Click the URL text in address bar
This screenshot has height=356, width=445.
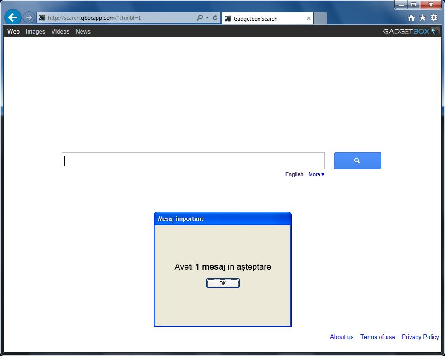pos(94,18)
